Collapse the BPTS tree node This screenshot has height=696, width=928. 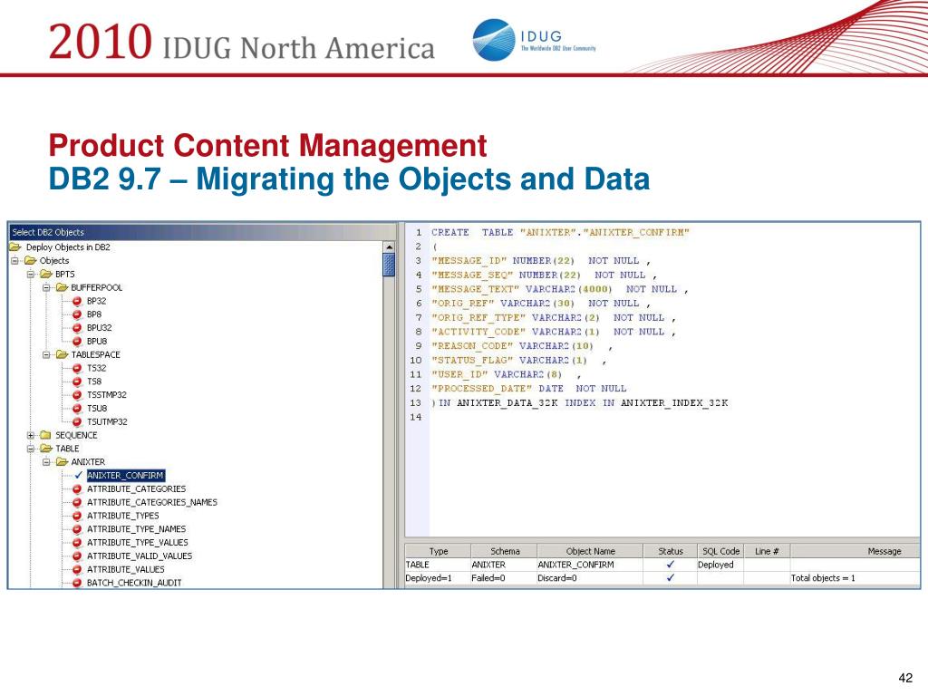(x=31, y=275)
